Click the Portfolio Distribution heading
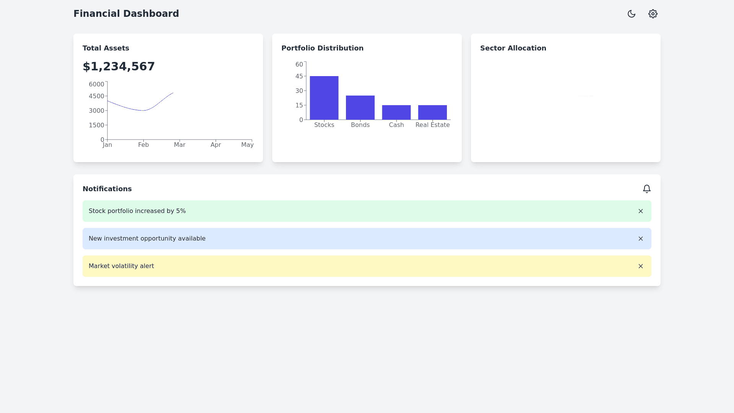This screenshot has height=413, width=734. [x=322, y=48]
